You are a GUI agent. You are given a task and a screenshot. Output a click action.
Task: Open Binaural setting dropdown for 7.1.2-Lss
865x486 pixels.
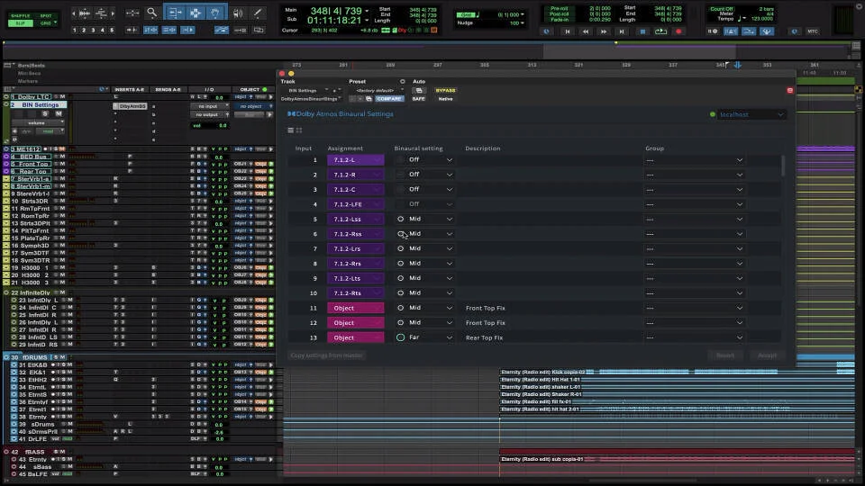tap(431, 219)
